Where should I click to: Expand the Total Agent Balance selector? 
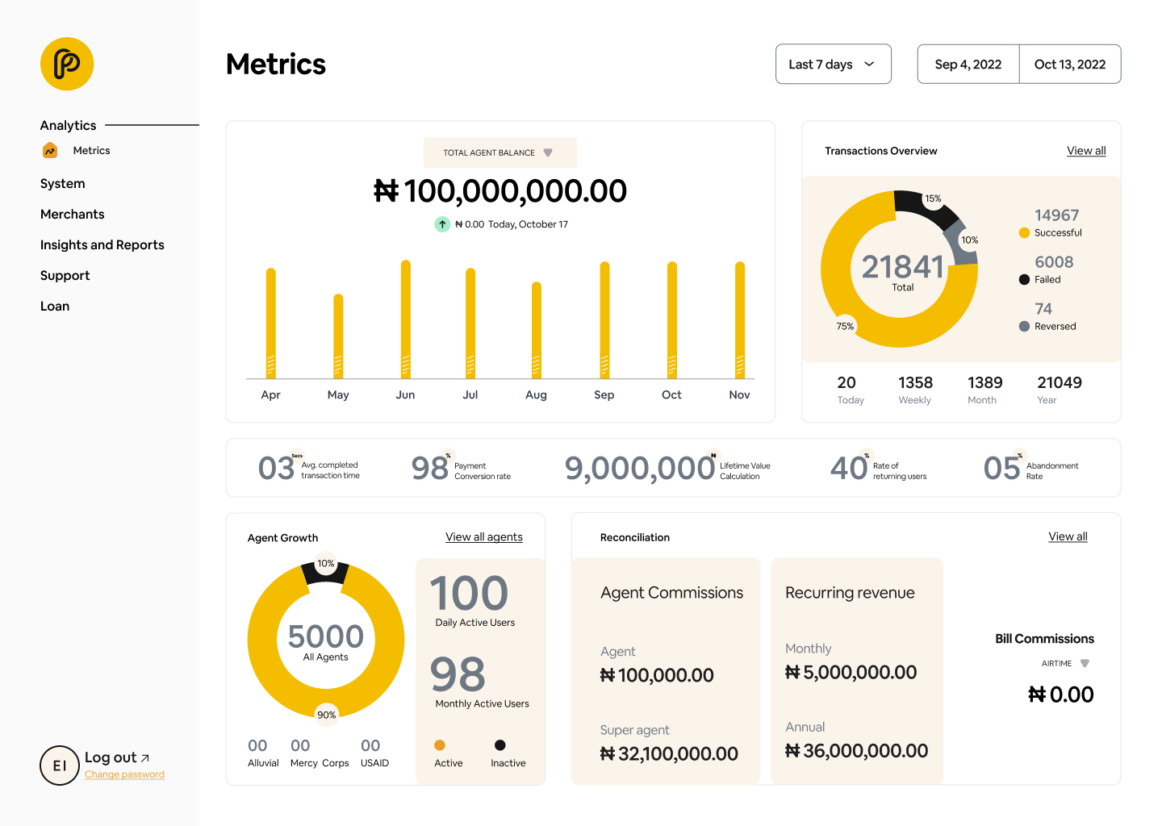point(500,152)
